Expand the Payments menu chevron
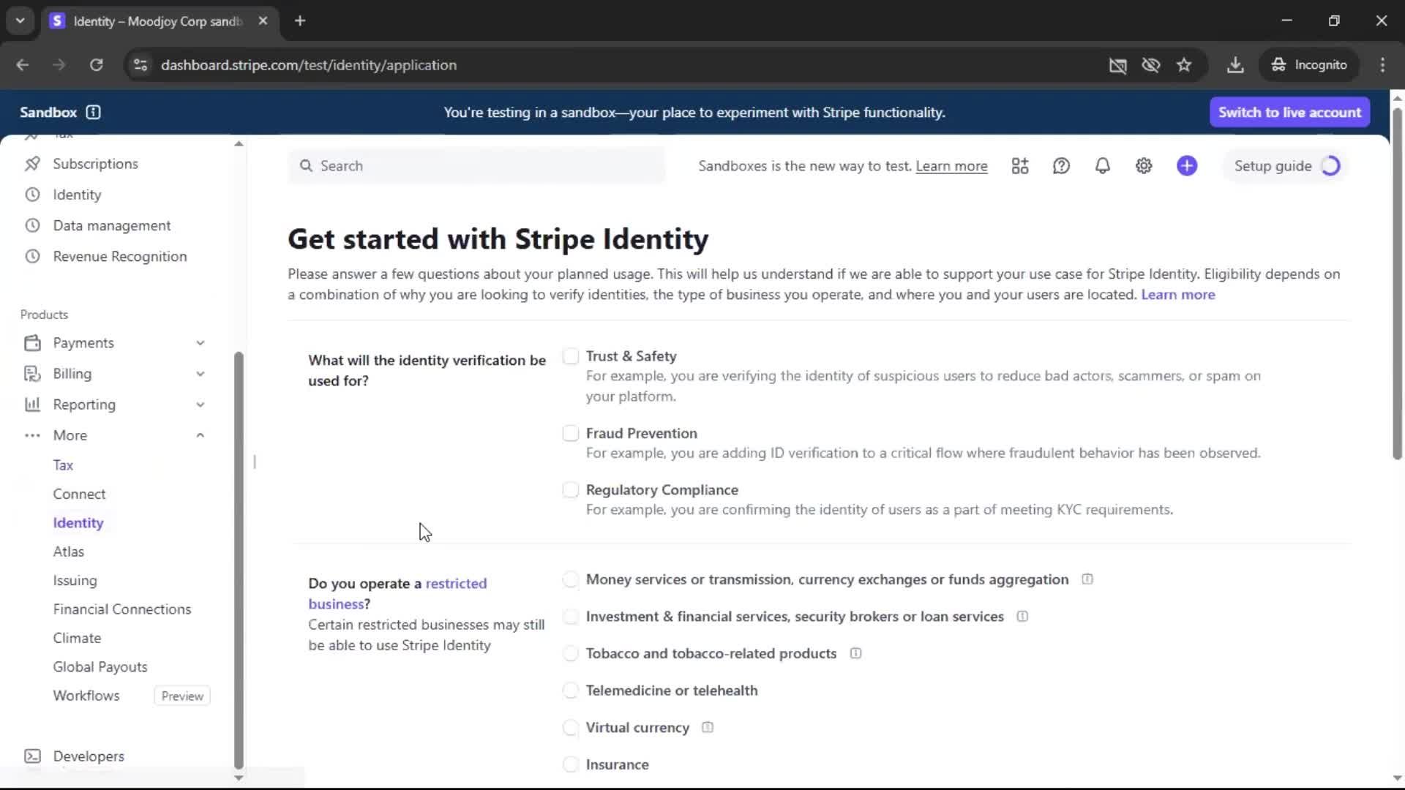Image resolution: width=1405 pixels, height=790 pixels. tap(200, 343)
